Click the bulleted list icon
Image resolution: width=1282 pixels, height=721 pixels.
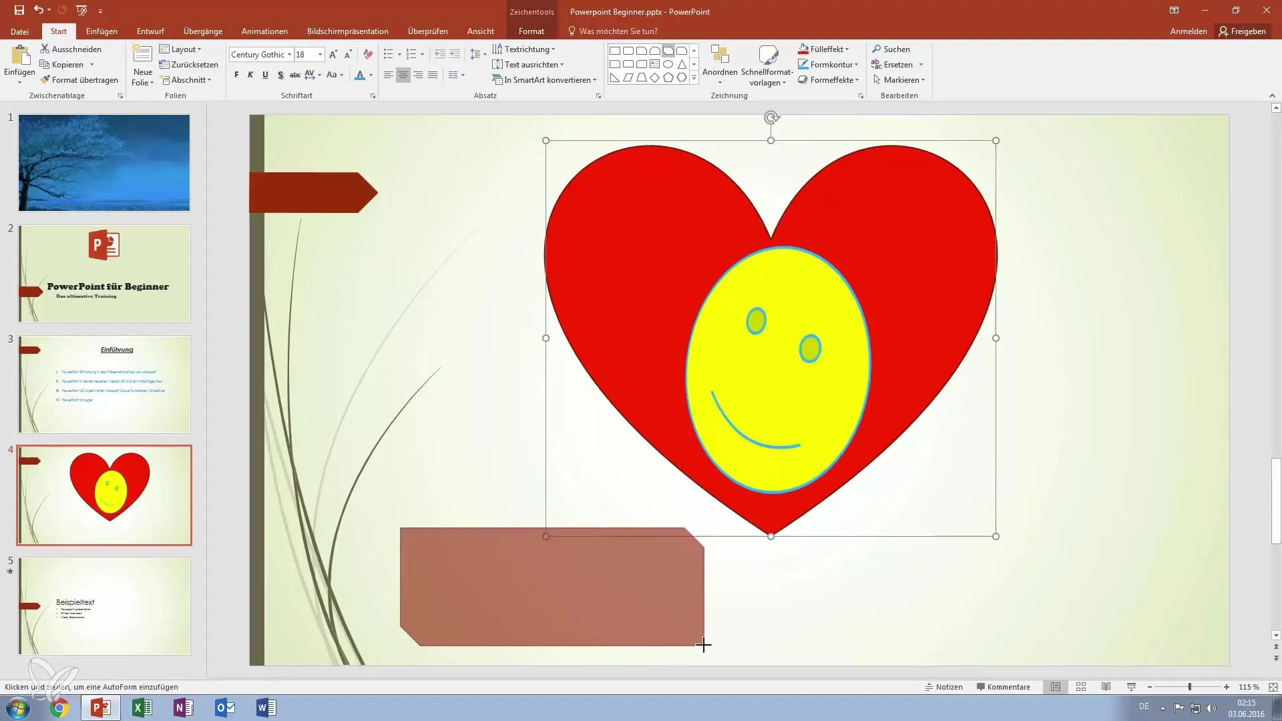point(389,55)
